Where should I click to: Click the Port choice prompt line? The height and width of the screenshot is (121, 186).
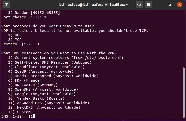point(24,17)
